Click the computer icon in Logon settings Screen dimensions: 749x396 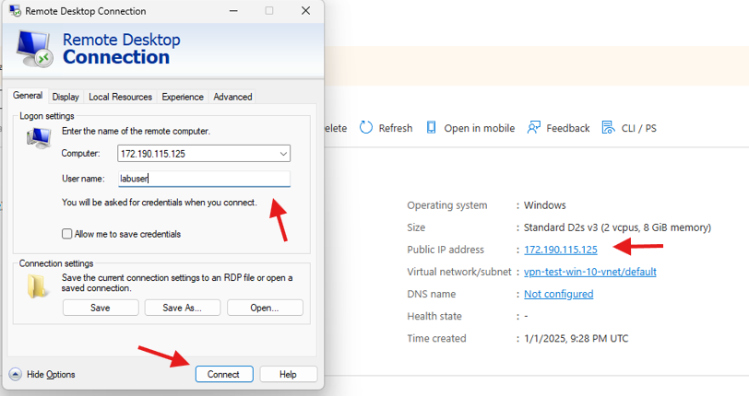click(x=39, y=139)
